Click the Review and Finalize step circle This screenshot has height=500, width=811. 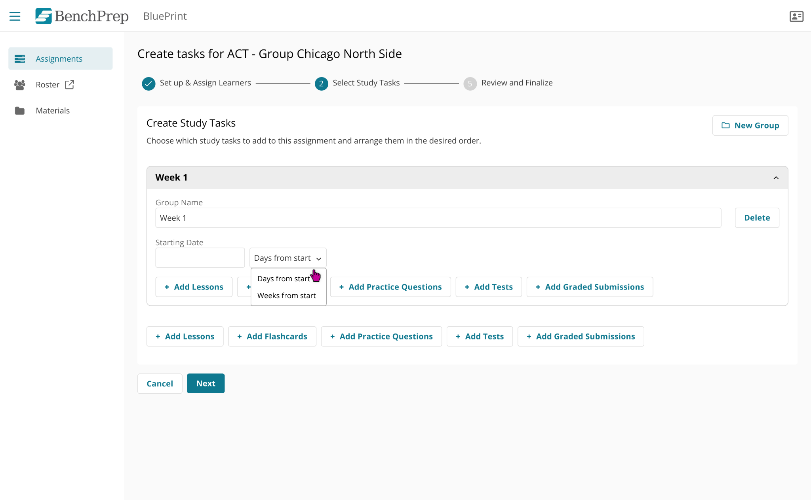point(470,83)
